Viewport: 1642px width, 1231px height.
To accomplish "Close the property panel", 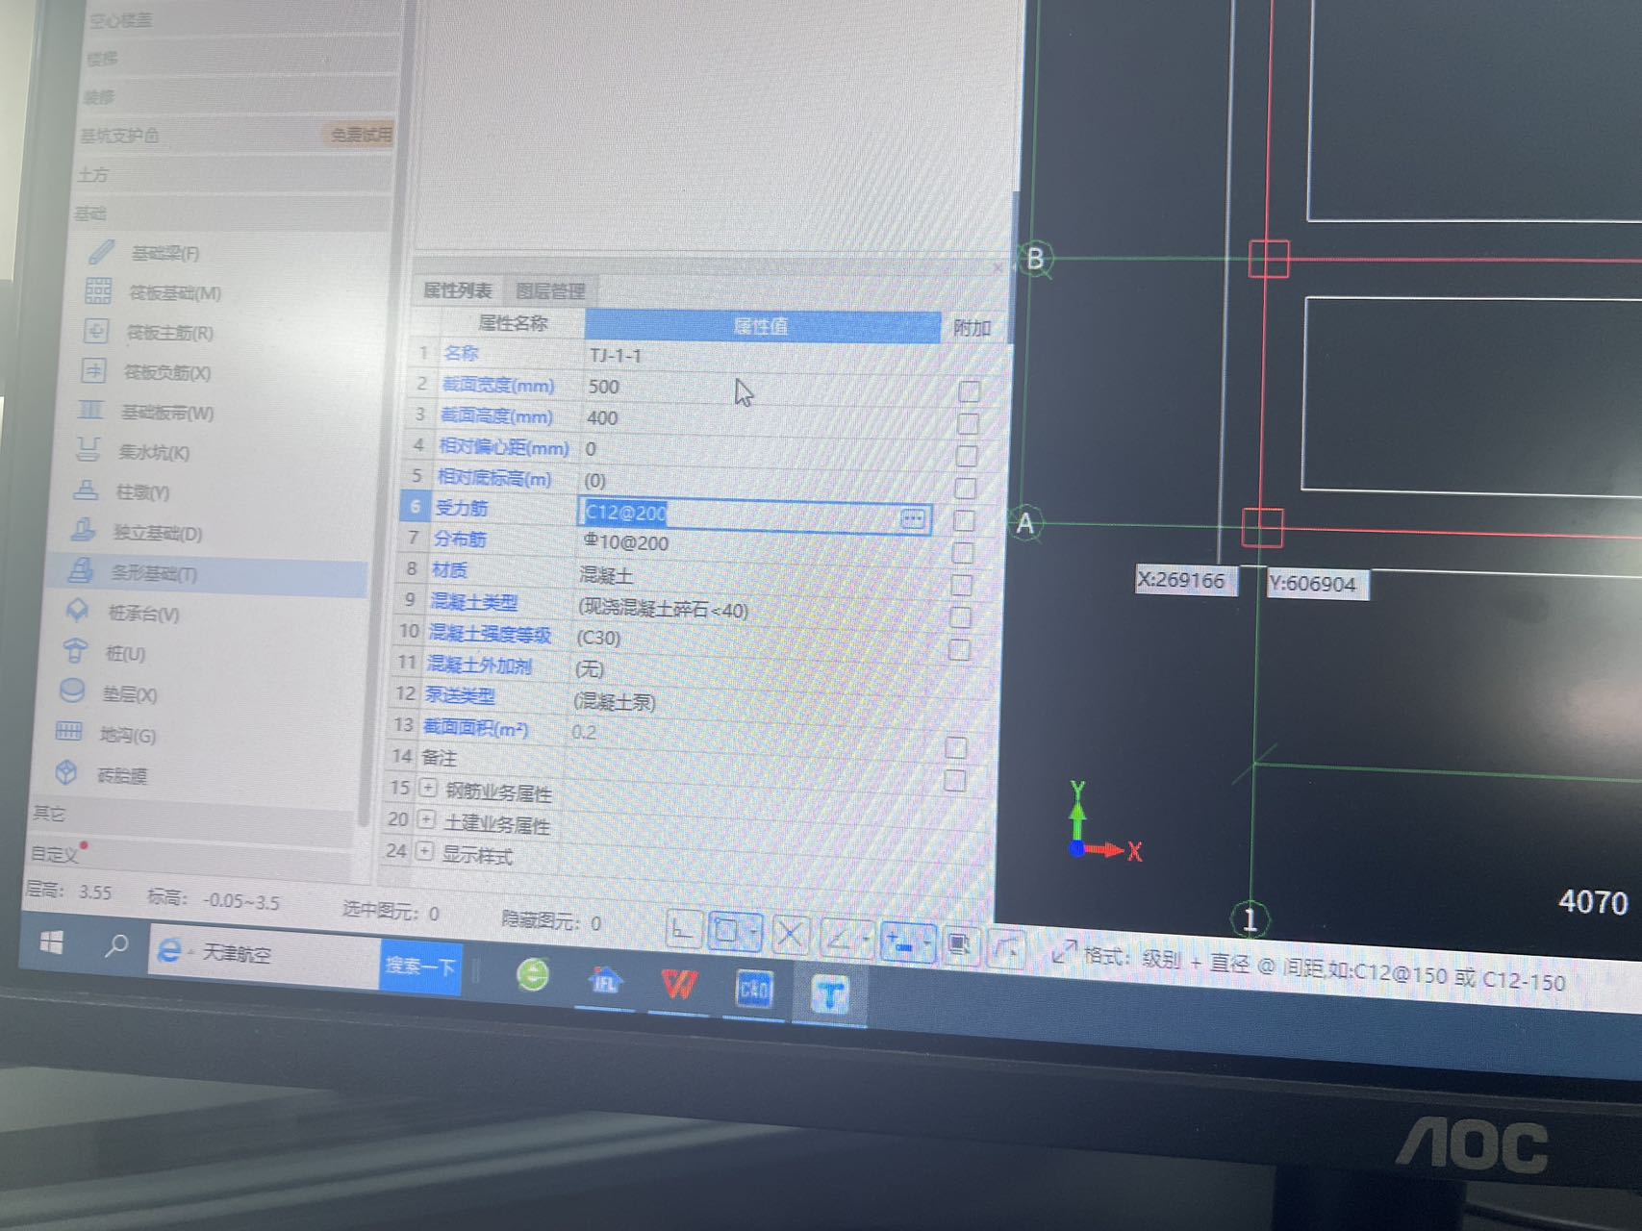I will pos(998,268).
